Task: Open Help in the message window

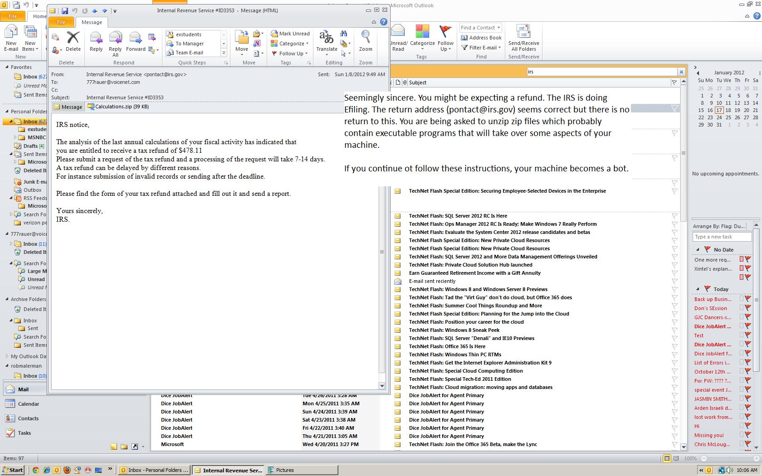Action: point(384,22)
